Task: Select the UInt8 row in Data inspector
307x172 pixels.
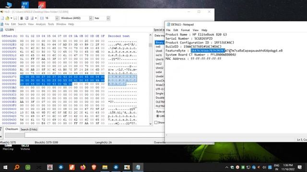Action: pyautogui.click(x=160, y=51)
